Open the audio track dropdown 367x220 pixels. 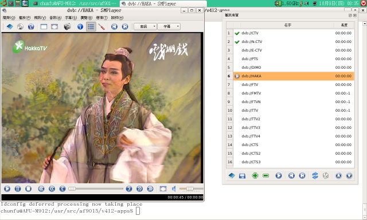tap(145, 27)
